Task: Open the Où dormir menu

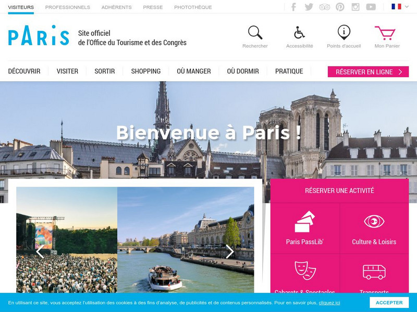Action: 243,71
